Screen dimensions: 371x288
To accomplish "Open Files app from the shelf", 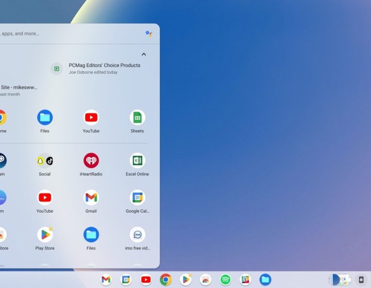I will [265, 280].
